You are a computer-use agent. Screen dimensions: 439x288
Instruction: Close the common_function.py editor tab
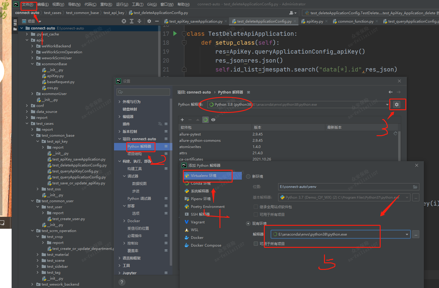pyautogui.click(x=377, y=21)
